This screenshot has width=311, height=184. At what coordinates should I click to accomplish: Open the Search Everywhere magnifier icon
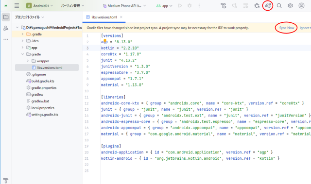point(279,6)
